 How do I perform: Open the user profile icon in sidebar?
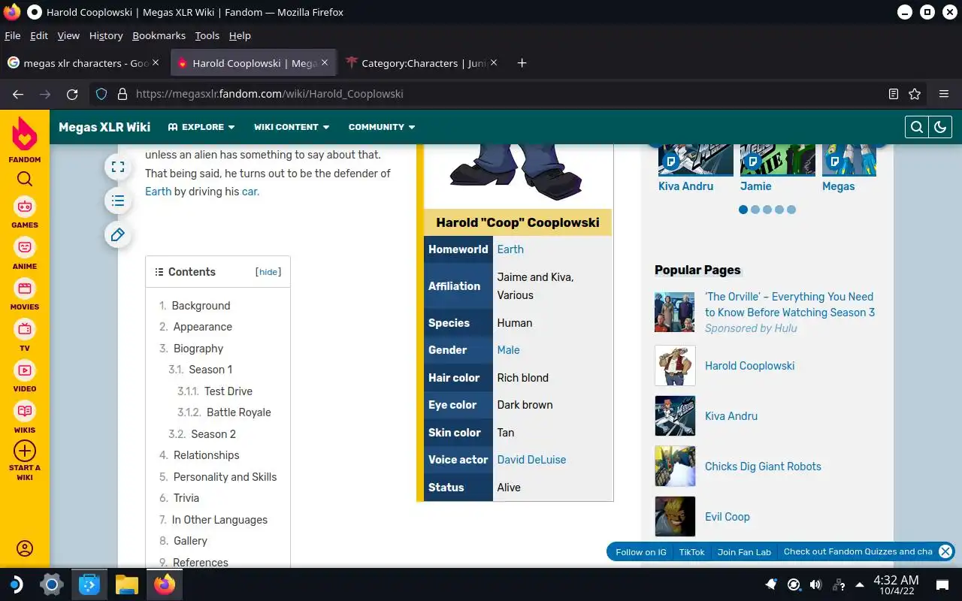tap(25, 548)
